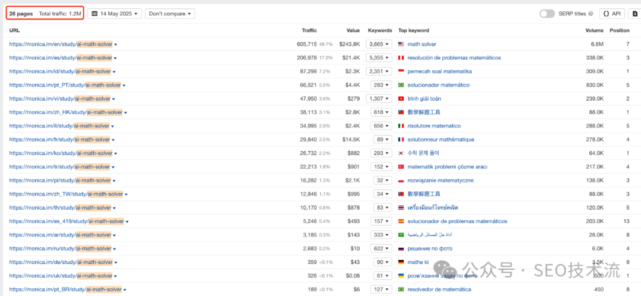Open the 'risolutore matematico' keyword link
Screen dimensions: 641x296
tap(434, 126)
